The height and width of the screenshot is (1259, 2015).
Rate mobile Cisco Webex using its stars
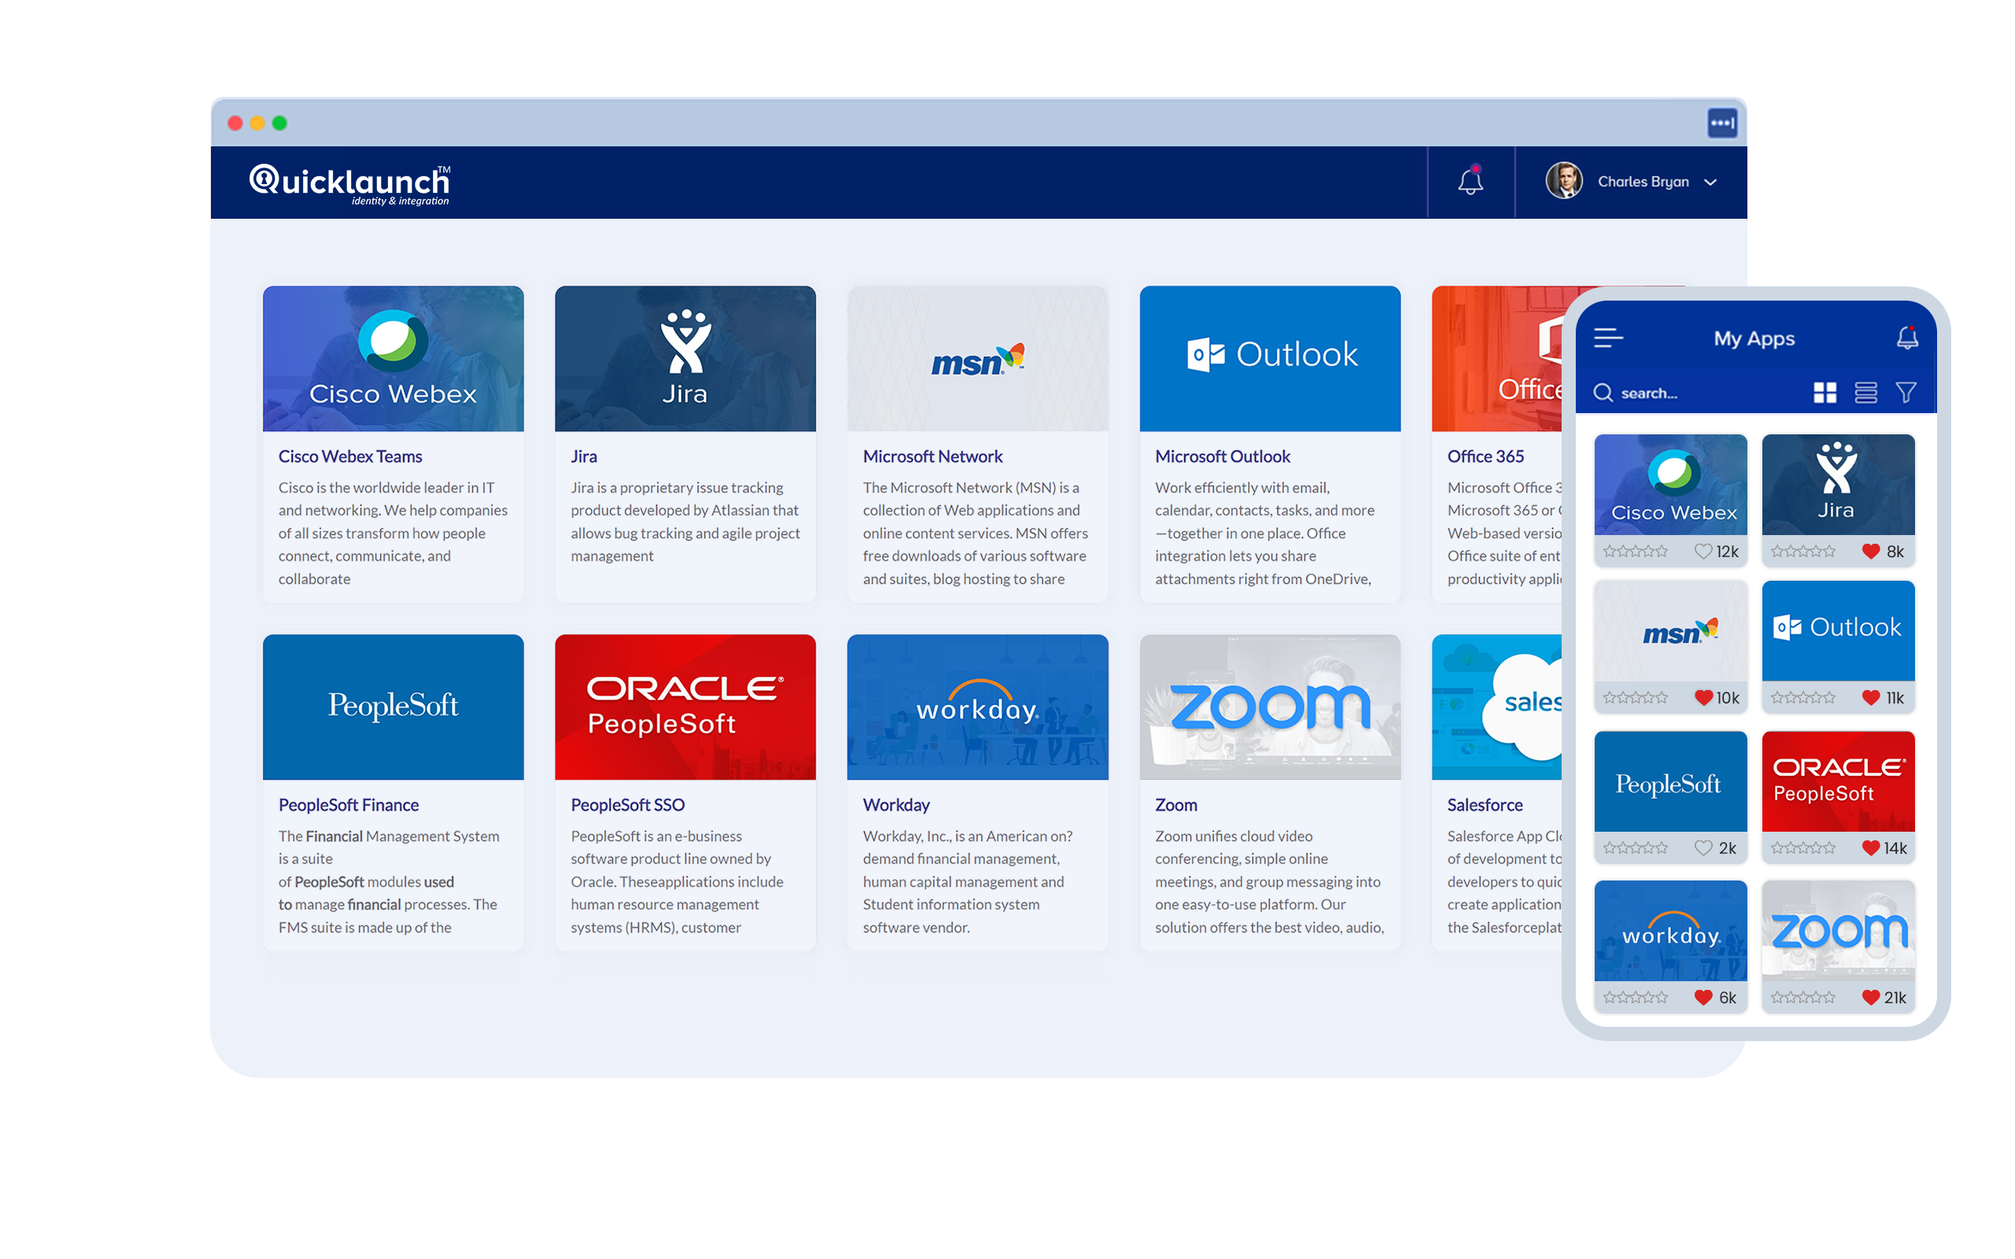[1636, 552]
